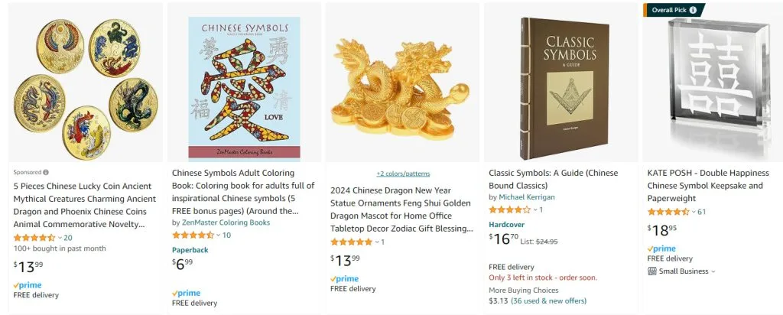Click star rating of KATE POSH paperweight
This screenshot has width=783, height=315.
point(668,212)
